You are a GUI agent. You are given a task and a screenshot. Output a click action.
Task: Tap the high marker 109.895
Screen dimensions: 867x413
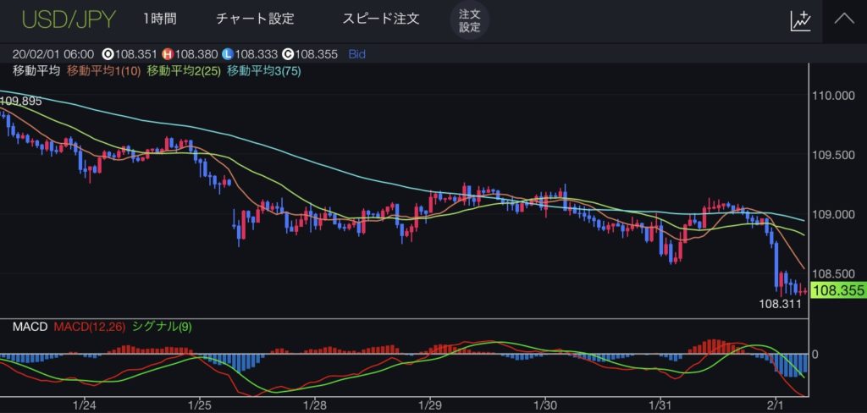point(21,102)
